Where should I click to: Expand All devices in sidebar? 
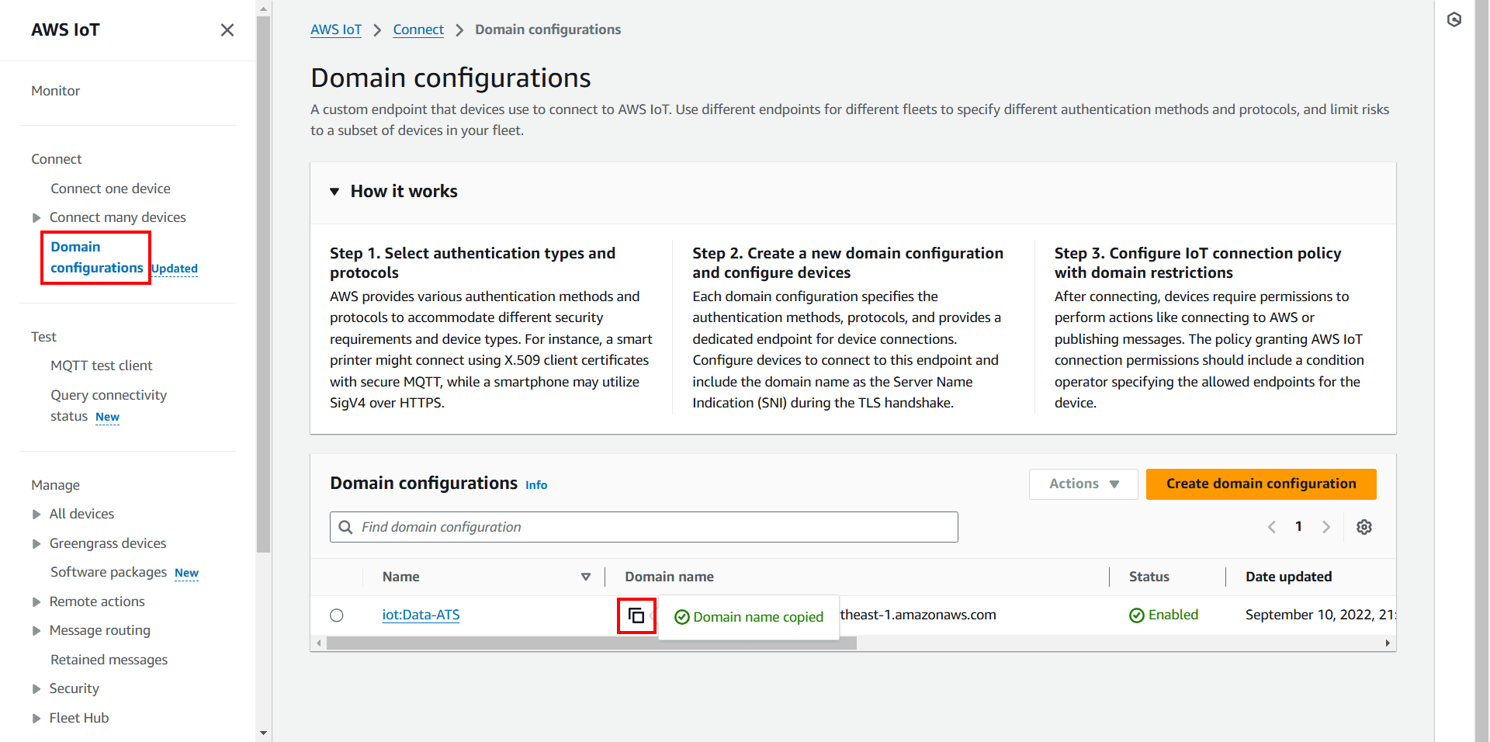36,515
